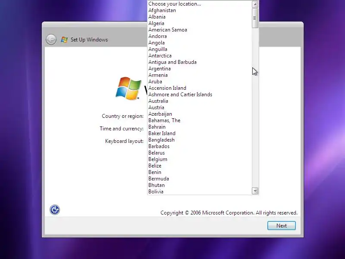
Task: Choose Ashmore and Cartier Islands
Action: point(200,95)
